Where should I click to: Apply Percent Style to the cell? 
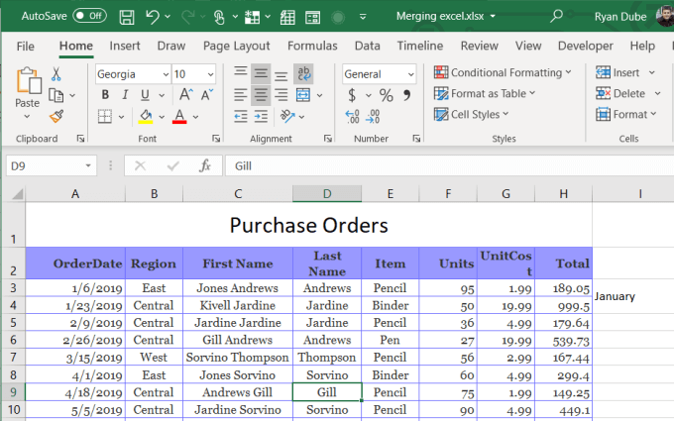pyautogui.click(x=386, y=95)
